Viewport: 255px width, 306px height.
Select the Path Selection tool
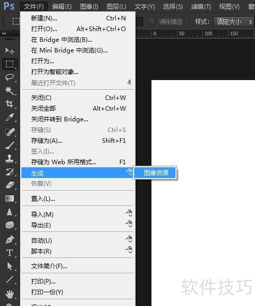tap(10, 266)
